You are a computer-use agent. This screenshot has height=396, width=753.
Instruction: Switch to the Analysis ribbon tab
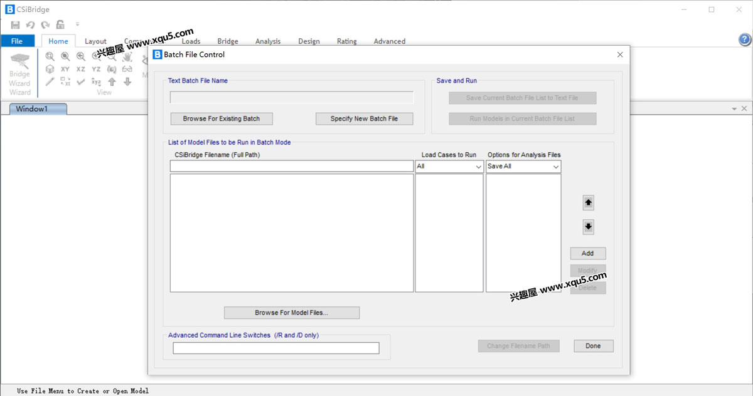268,41
